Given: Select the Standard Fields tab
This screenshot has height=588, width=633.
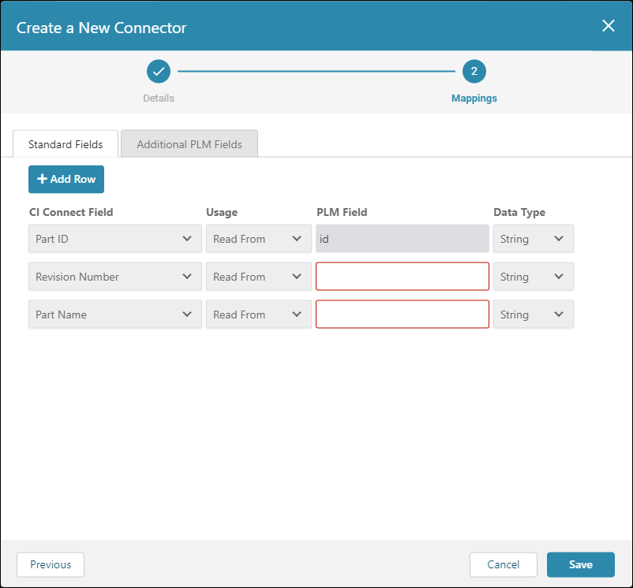Looking at the screenshot, I should coord(66,144).
